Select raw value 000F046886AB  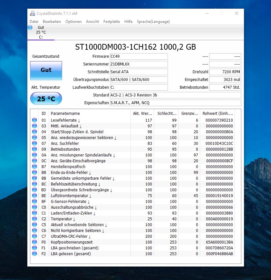coord(219,254)
